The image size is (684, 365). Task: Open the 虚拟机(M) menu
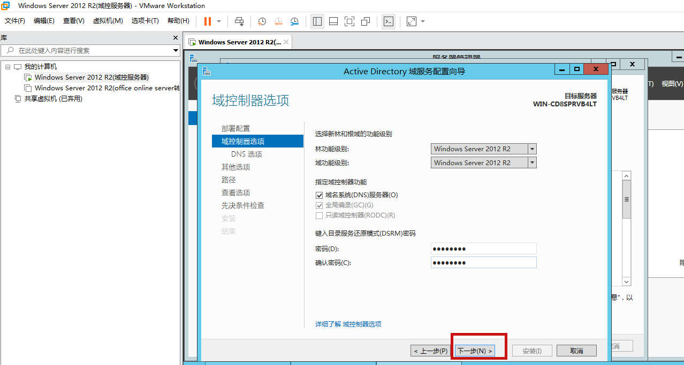pyautogui.click(x=108, y=21)
